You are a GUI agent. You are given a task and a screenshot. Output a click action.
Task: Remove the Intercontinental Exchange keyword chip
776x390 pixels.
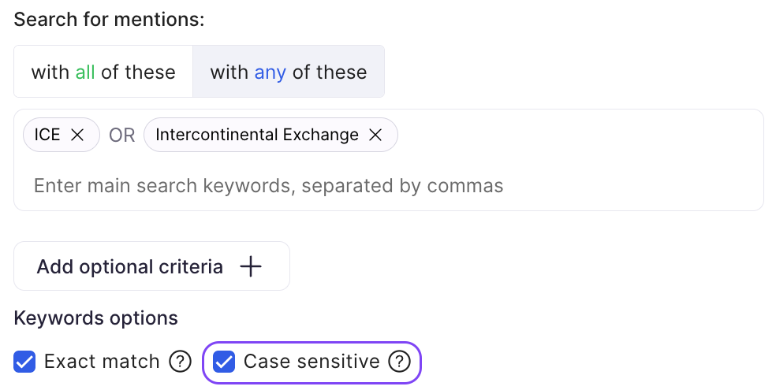[x=375, y=135]
